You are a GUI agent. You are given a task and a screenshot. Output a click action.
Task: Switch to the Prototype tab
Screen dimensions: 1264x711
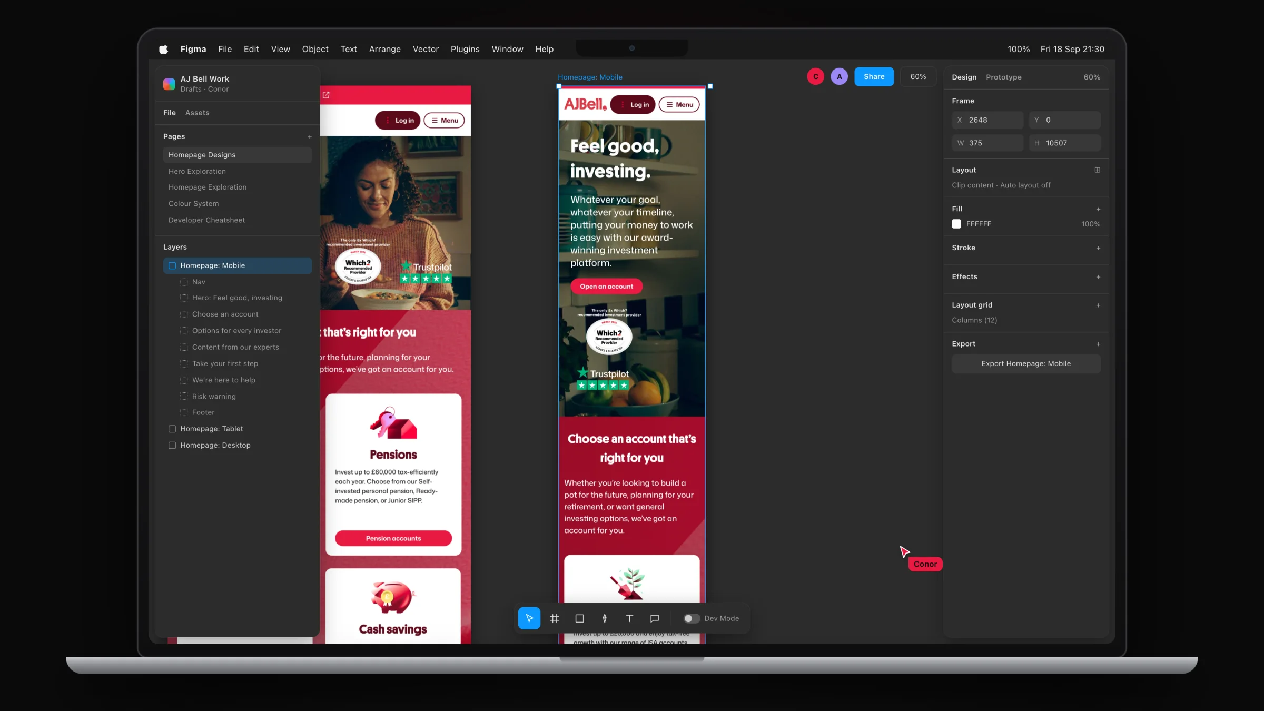point(1003,77)
